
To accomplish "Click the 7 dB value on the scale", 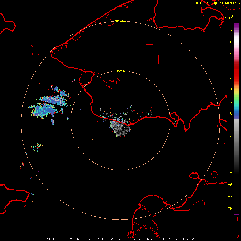I will [x=231, y=30].
